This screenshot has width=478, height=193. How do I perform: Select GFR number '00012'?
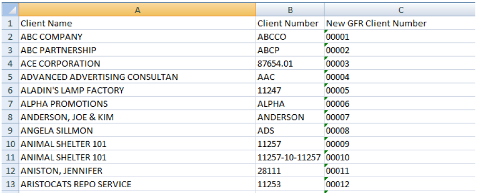pos(401,184)
